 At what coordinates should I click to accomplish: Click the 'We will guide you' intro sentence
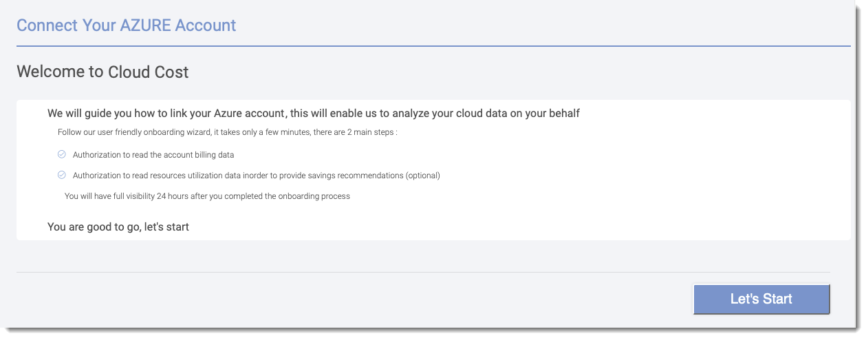click(x=314, y=114)
